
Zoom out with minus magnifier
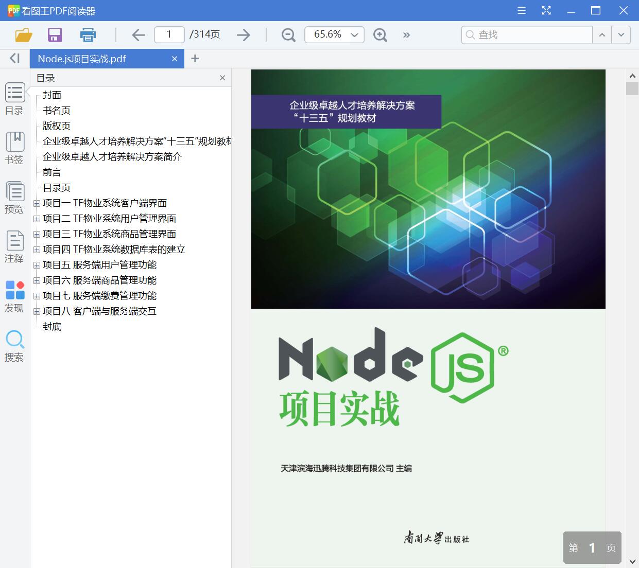288,35
